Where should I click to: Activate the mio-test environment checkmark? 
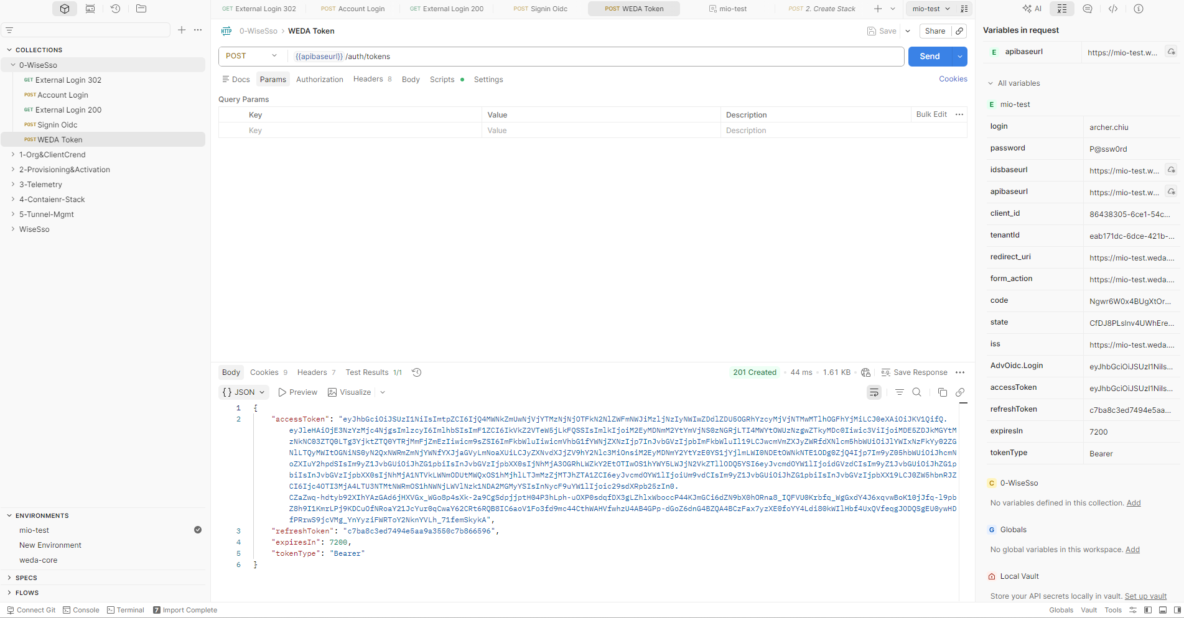tap(198, 530)
